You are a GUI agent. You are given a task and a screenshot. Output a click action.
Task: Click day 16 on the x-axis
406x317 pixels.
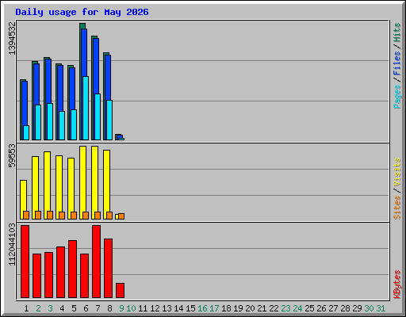pyautogui.click(x=202, y=308)
